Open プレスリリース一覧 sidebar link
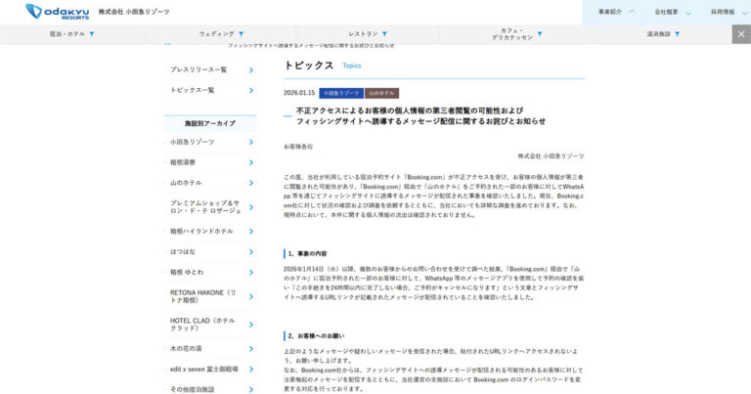The image size is (751, 394). pos(199,69)
